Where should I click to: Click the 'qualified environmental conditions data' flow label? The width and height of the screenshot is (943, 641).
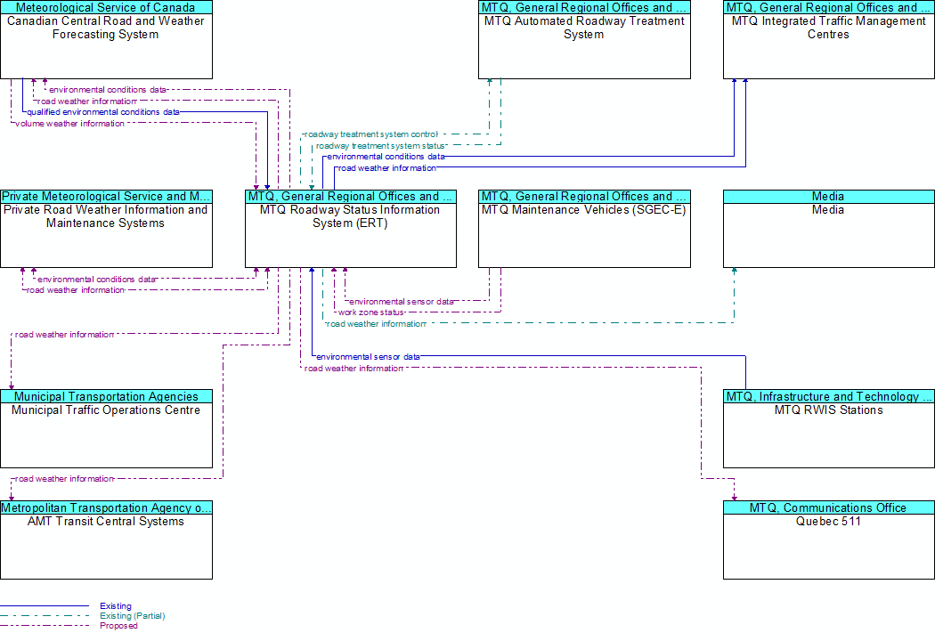[103, 112]
